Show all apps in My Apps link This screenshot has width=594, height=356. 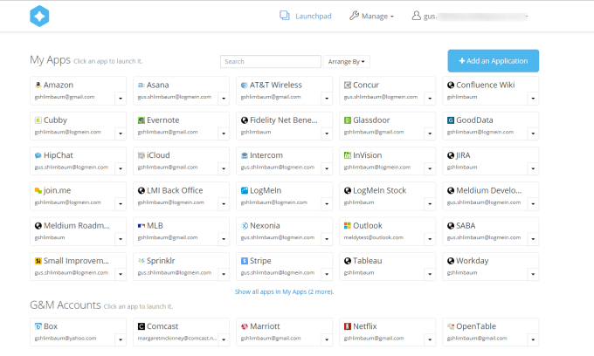coord(284,291)
